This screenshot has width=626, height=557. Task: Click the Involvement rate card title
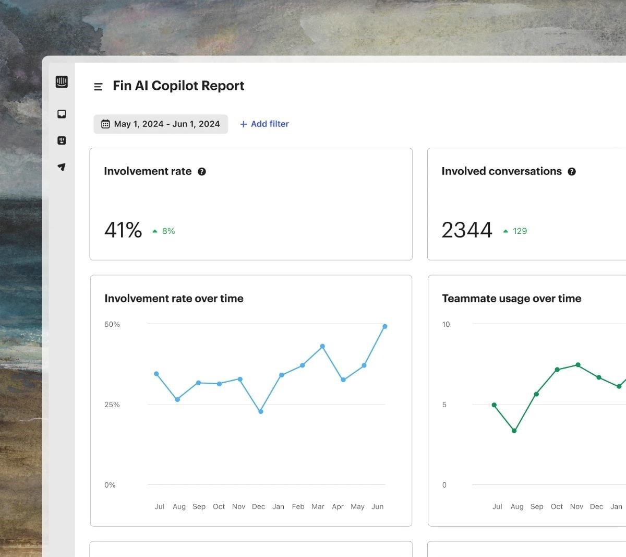[x=148, y=171]
